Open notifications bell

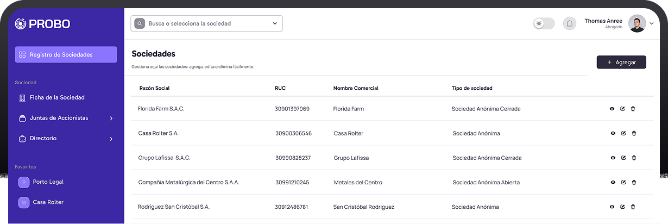(x=570, y=23)
